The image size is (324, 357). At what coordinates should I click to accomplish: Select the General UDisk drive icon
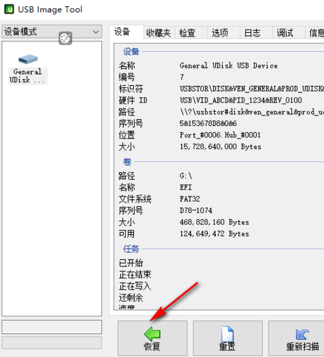(28, 59)
